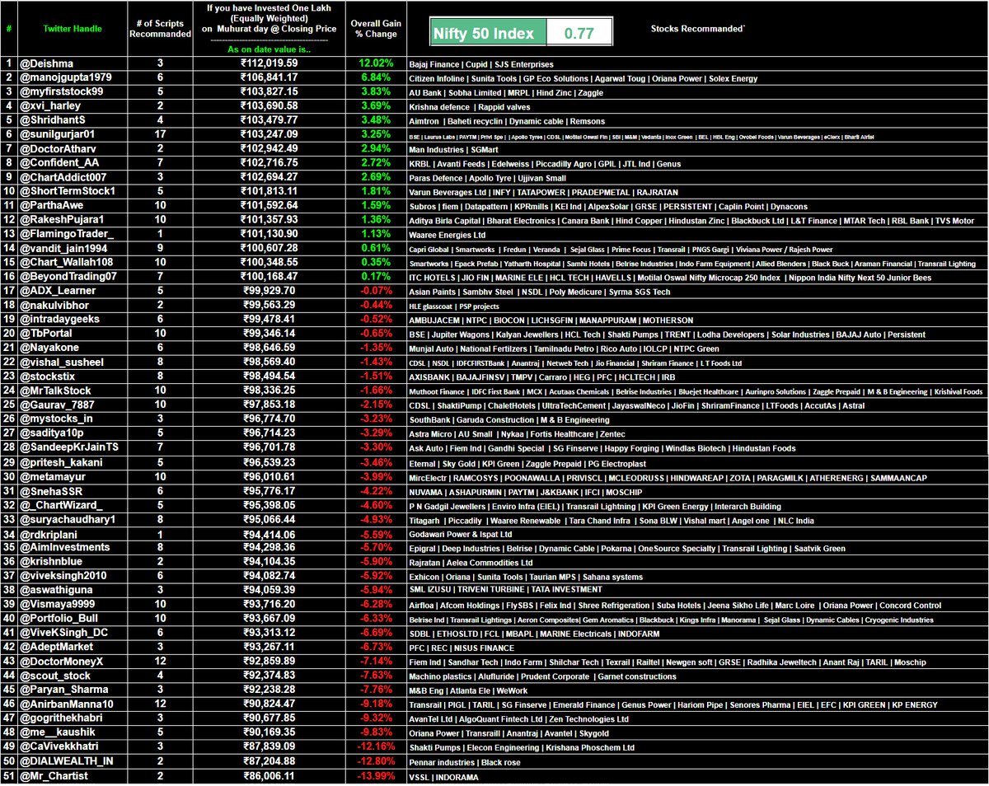Select the @Nayakone handle cell
Image resolution: width=989 pixels, height=786 pixels.
pyautogui.click(x=73, y=348)
